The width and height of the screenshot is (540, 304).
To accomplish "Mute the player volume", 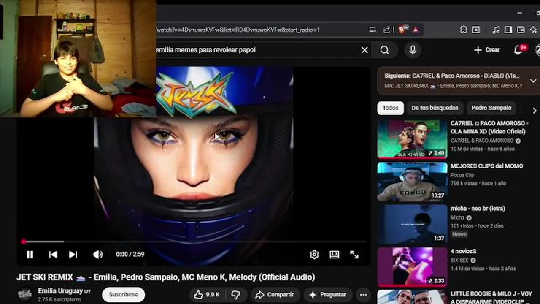I will point(97,255).
